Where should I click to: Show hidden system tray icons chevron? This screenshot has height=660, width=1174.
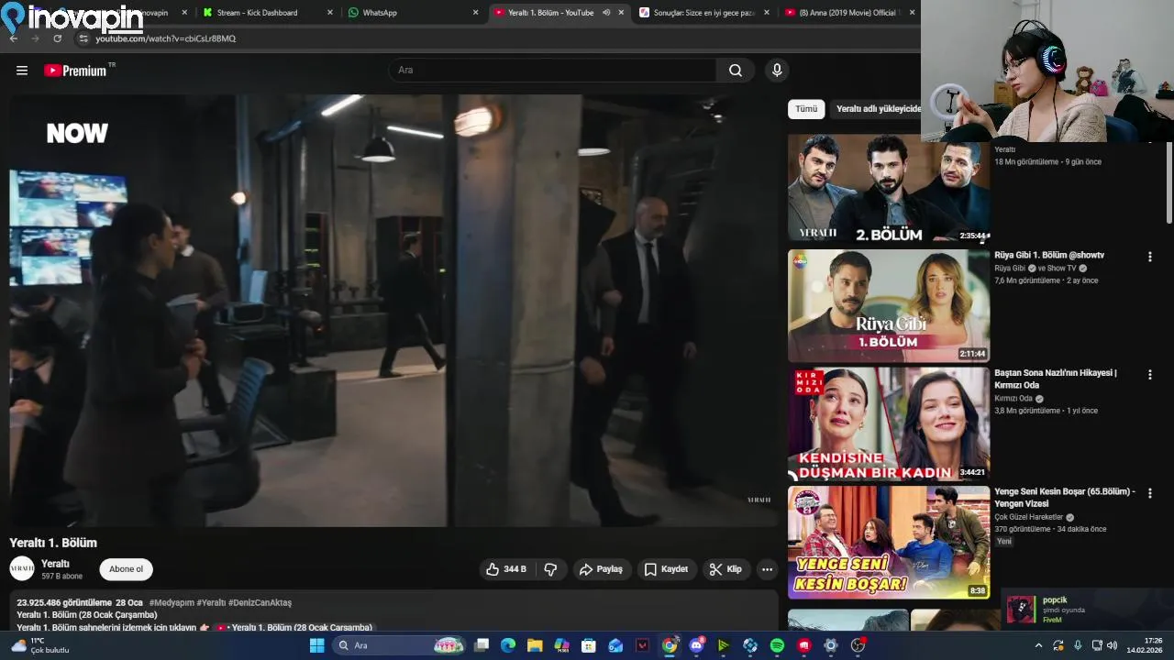click(x=1038, y=645)
